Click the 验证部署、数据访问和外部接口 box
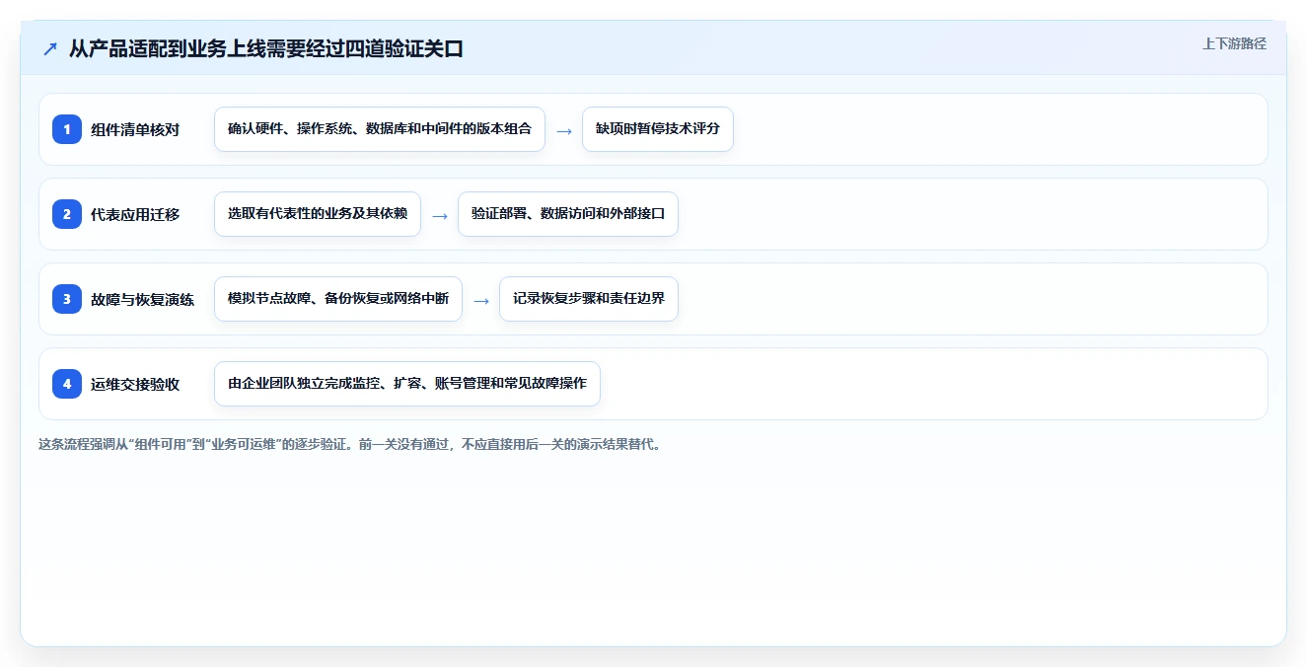1307x667 pixels. point(568,214)
